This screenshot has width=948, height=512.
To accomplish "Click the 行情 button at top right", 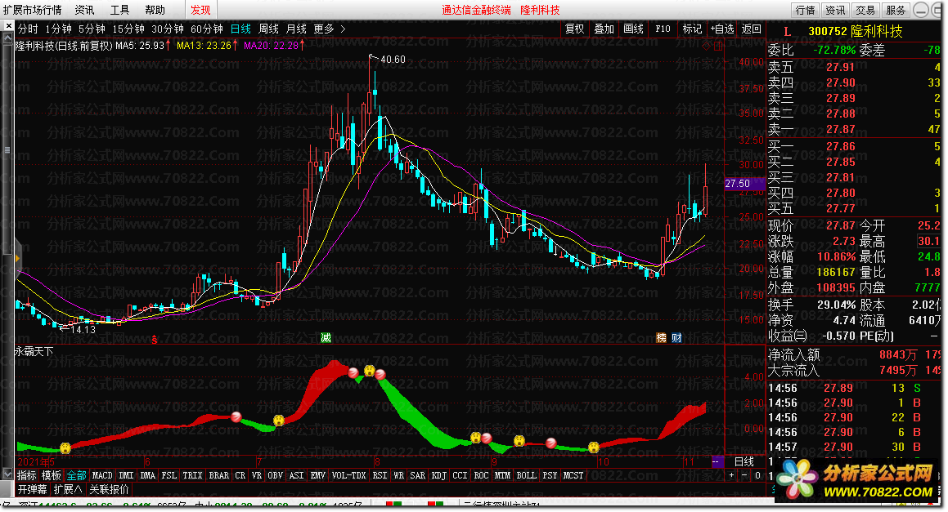I will (x=806, y=10).
